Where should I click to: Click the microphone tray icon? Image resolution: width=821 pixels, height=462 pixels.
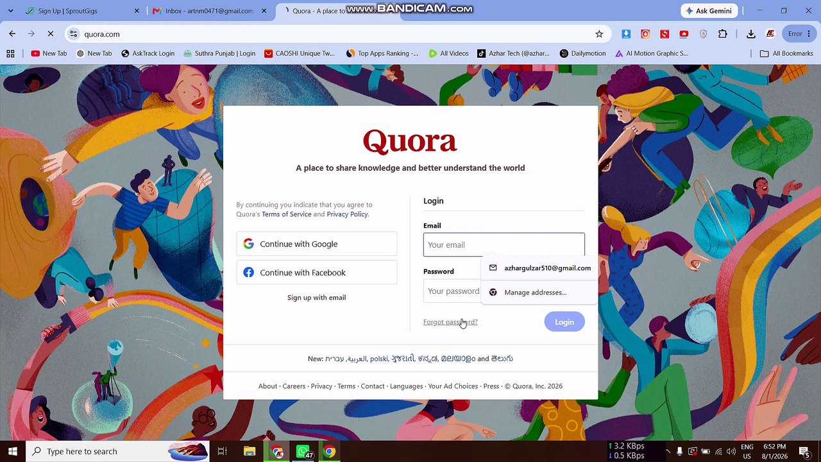tap(680, 452)
